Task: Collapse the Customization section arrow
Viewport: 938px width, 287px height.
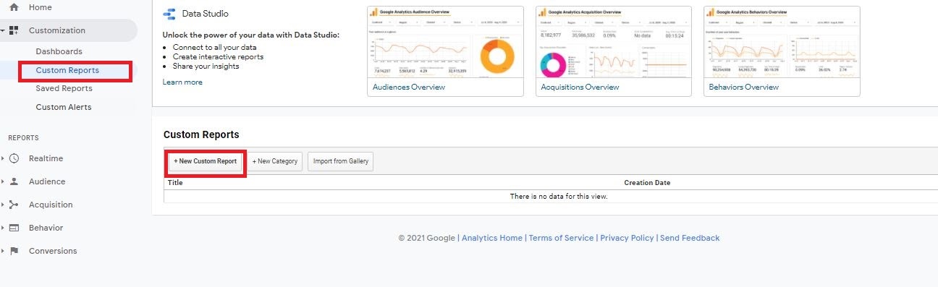Action: click(x=3, y=30)
